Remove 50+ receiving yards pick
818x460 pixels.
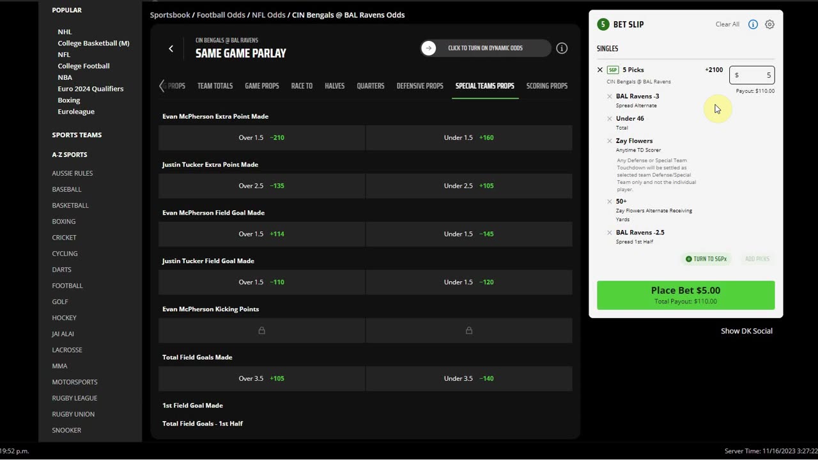pos(610,202)
